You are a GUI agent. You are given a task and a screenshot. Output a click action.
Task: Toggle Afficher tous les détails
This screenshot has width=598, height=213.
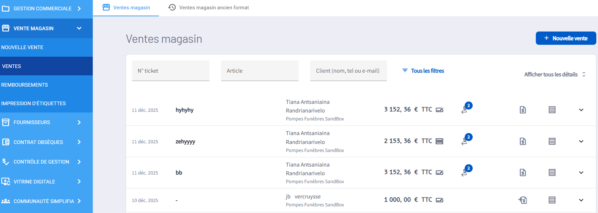coord(554,74)
